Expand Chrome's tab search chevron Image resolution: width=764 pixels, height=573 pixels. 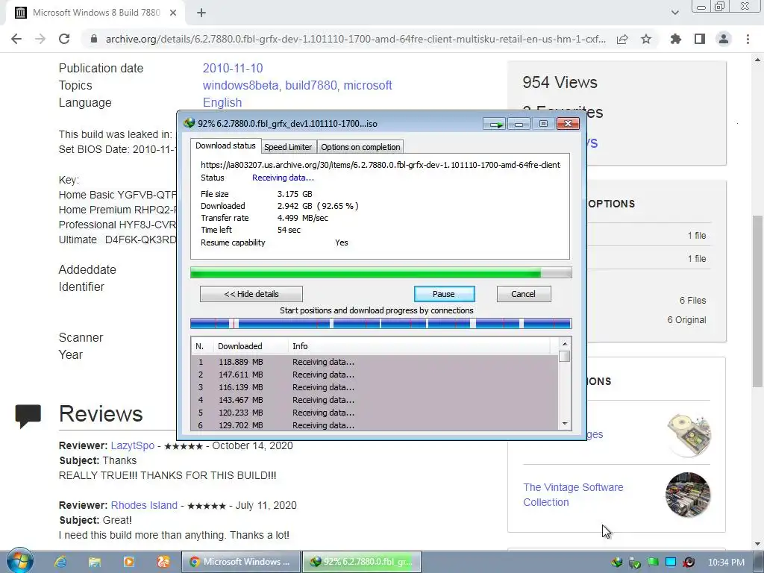tap(674, 13)
